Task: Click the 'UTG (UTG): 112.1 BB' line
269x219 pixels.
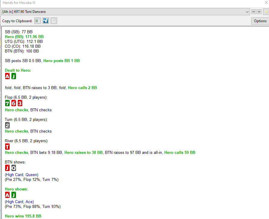Action: click(x=24, y=42)
